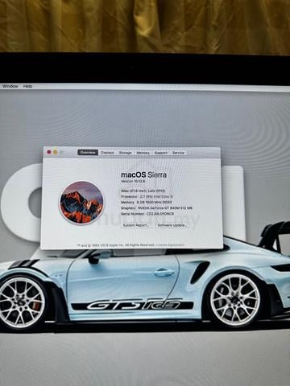The height and width of the screenshot is (386, 290).
Task: Click the Apple copyright notice text
Action: point(116,245)
